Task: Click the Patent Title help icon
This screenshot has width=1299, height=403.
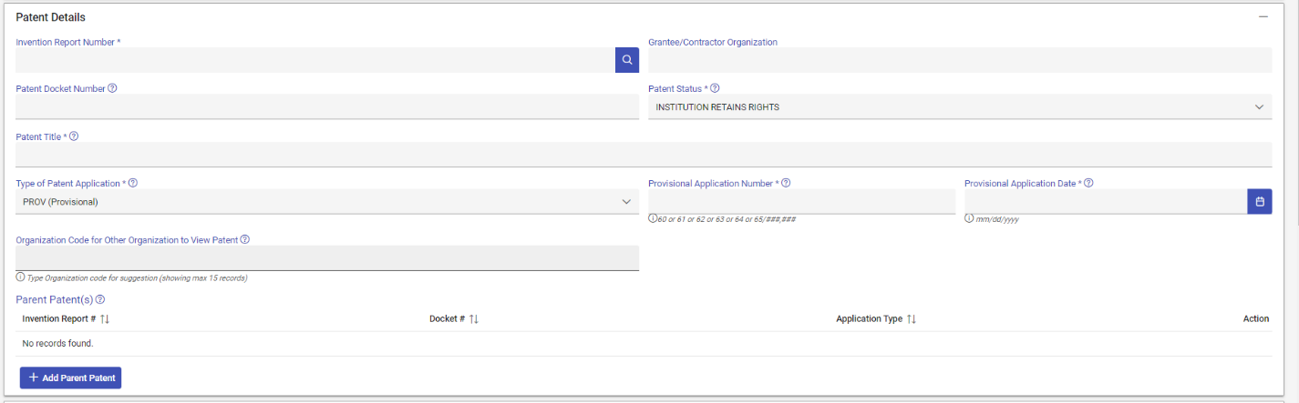Action: tap(74, 136)
